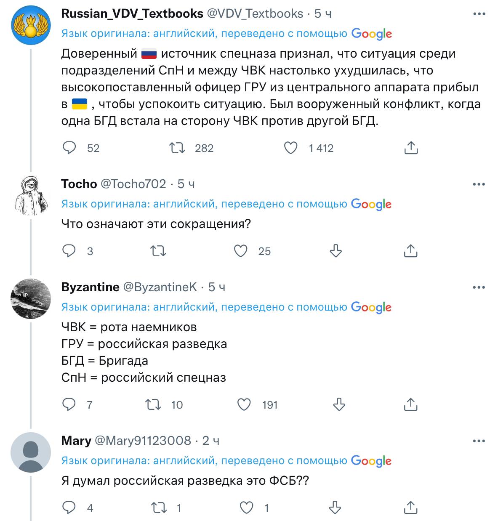Screen dimensions: 498x521
Task: Reply to Tocho's tweet
Action: pos(69,251)
